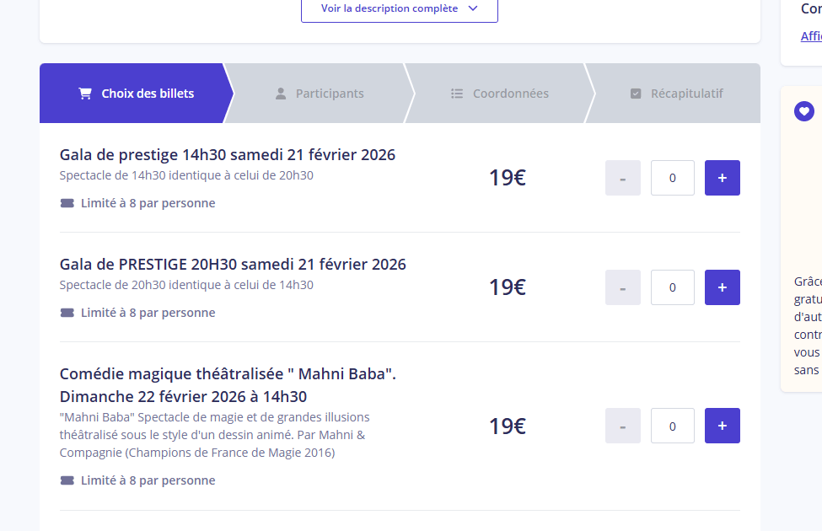Focus the quantity field for Gala 14h30
The image size is (822, 531).
point(672,178)
